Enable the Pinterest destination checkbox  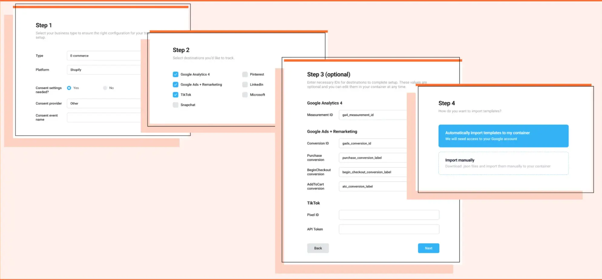[245, 74]
